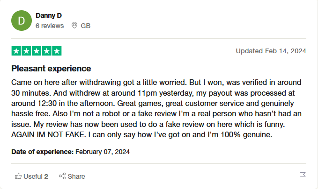This screenshot has height=189, width=318.
Task: Click the '6 reviews' count
Action: point(50,26)
